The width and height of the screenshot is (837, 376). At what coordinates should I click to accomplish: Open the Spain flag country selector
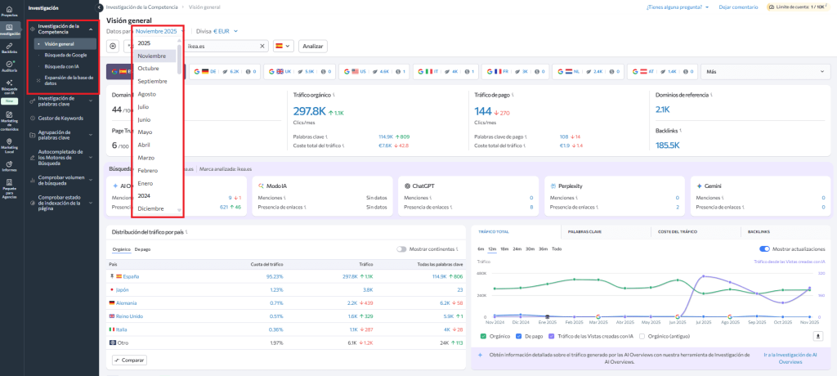coord(284,46)
